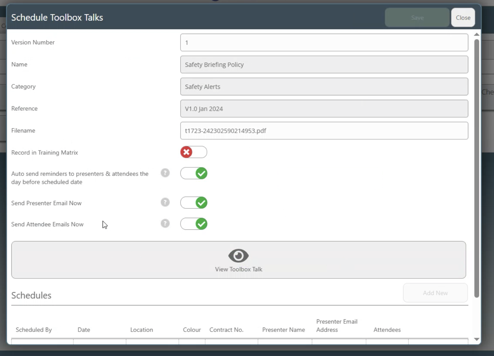Click the dialog's vertical scrollbar thumb

coord(477,168)
